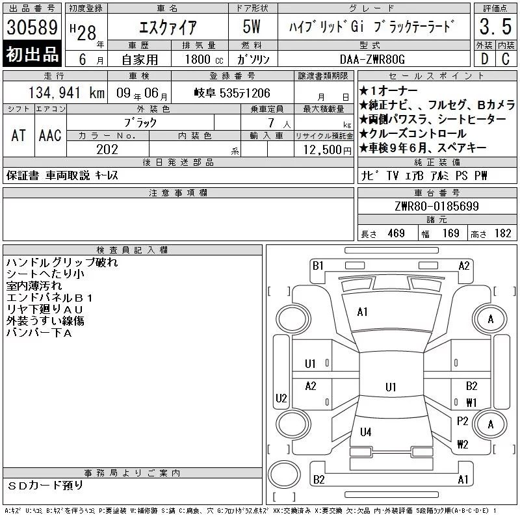Click the SDカード預り notice text
520x520 pixels.
(45, 486)
